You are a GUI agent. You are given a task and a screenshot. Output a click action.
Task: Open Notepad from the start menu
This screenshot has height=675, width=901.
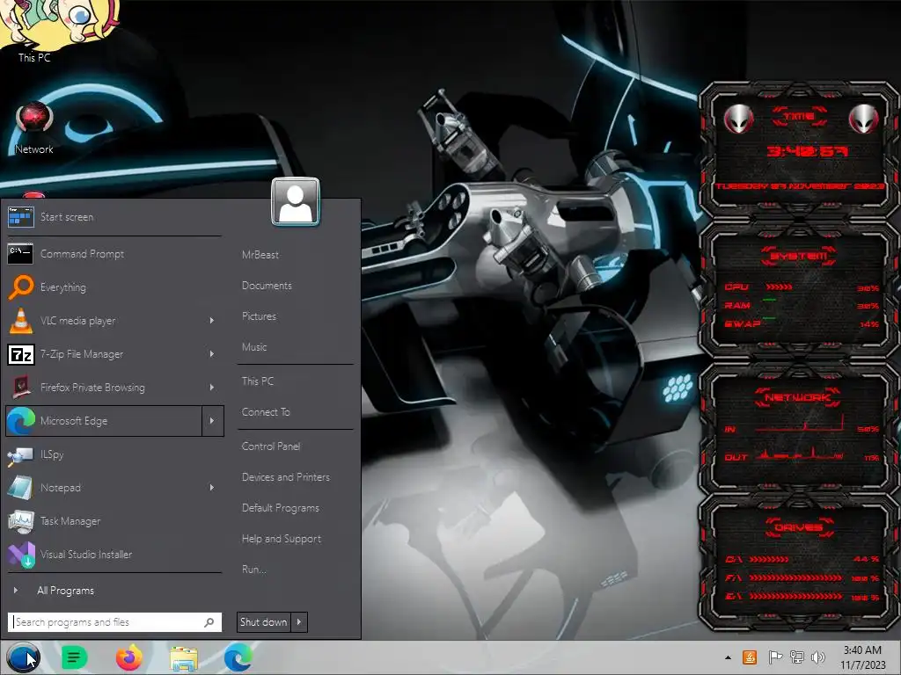pyautogui.click(x=104, y=488)
